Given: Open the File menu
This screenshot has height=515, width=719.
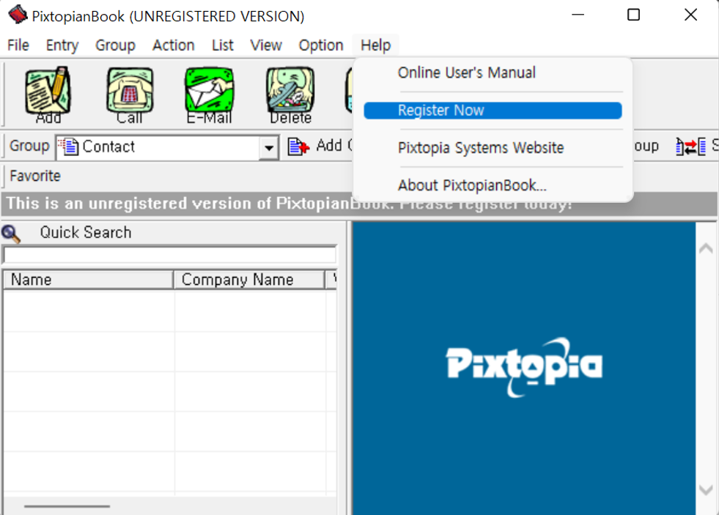Looking at the screenshot, I should [18, 45].
